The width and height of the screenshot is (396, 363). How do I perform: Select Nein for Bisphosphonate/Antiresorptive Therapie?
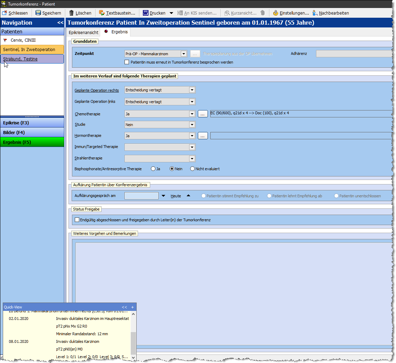tap(172, 169)
